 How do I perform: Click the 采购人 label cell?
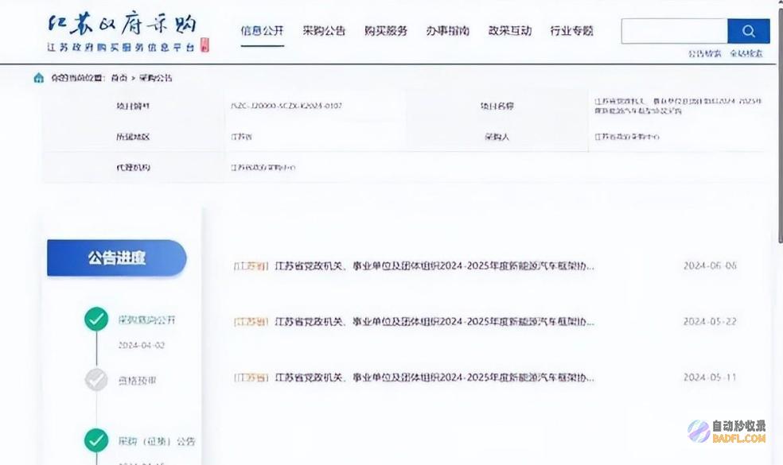tap(497, 137)
